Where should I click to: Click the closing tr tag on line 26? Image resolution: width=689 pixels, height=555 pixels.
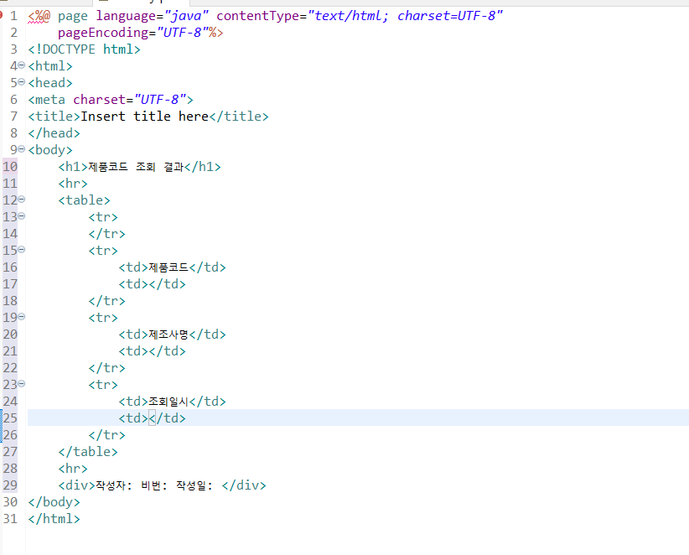point(106,435)
